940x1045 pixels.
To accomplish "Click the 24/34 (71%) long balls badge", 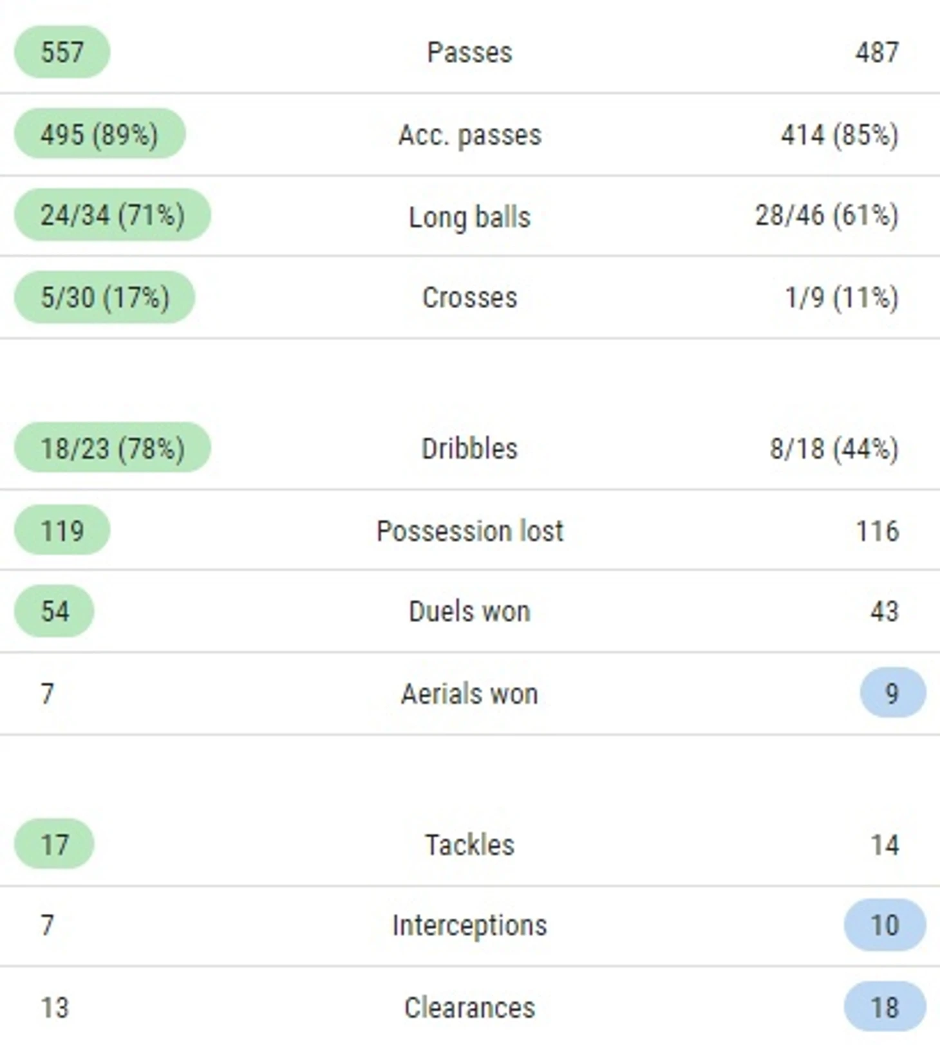I will pos(113,215).
